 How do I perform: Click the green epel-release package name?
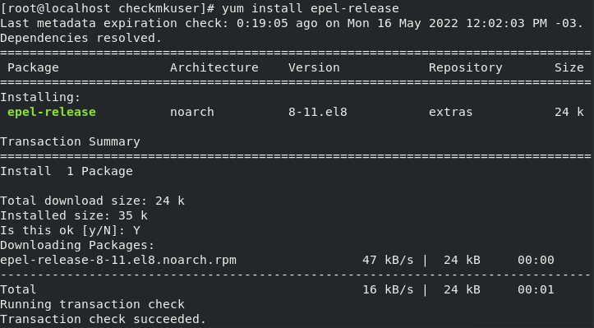[52, 113]
